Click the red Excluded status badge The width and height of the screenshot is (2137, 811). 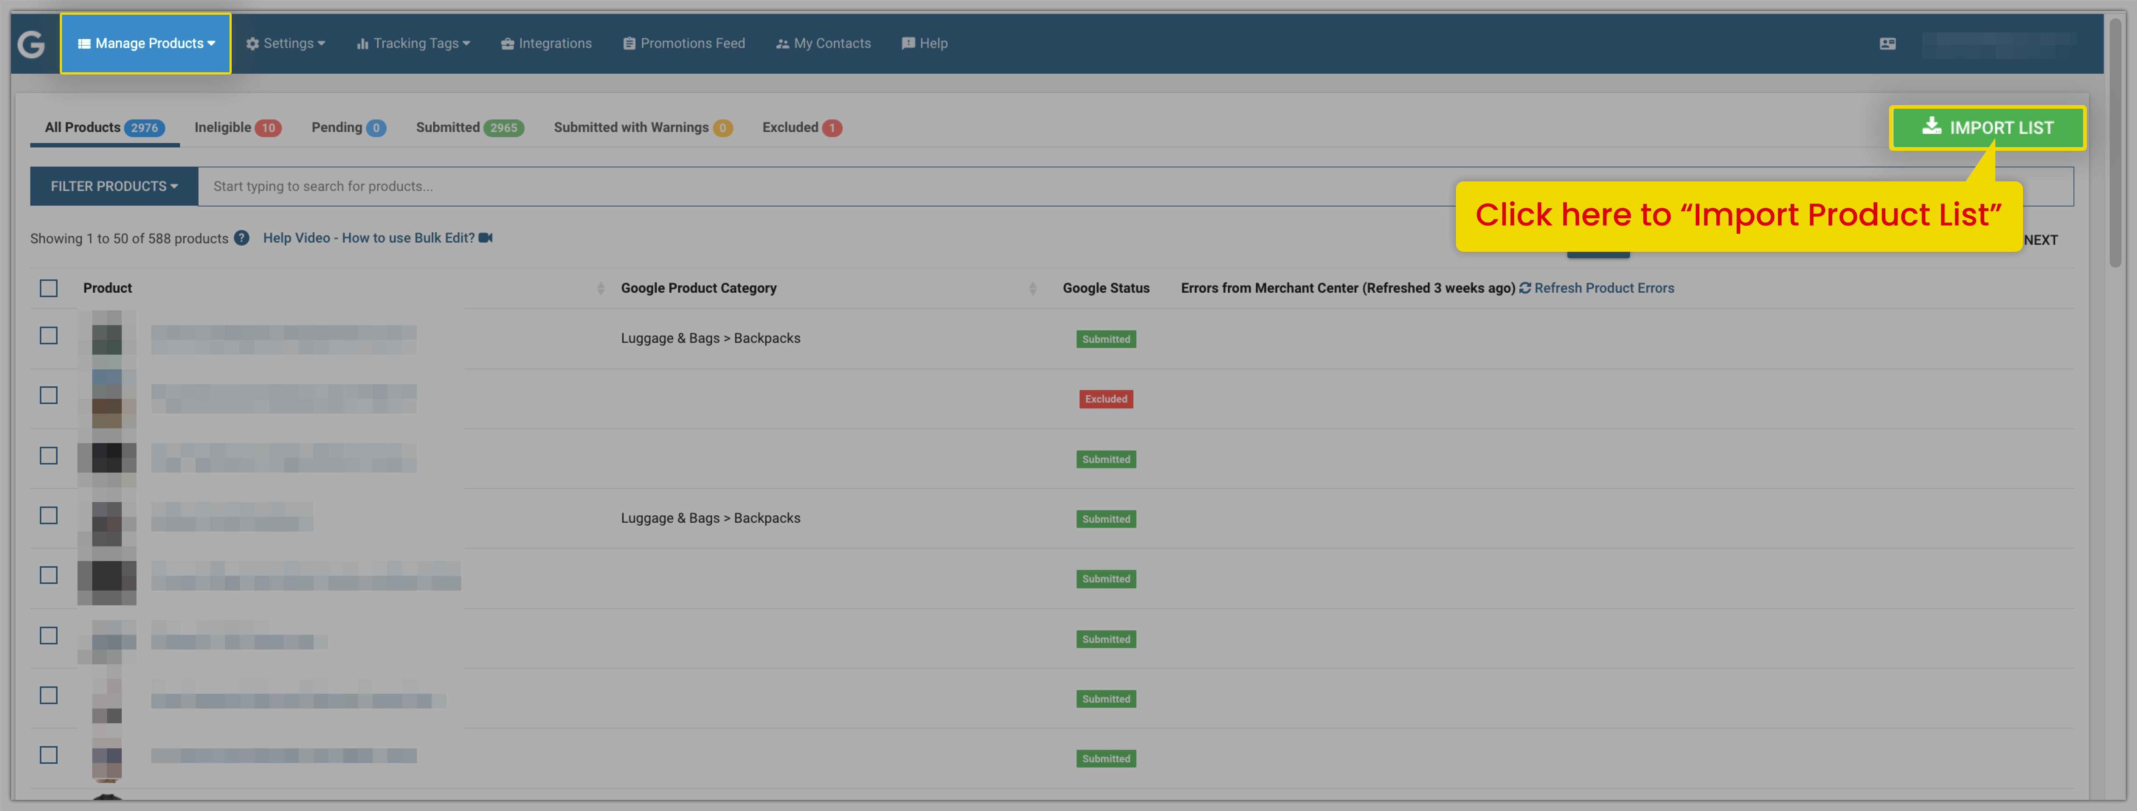click(x=1106, y=399)
